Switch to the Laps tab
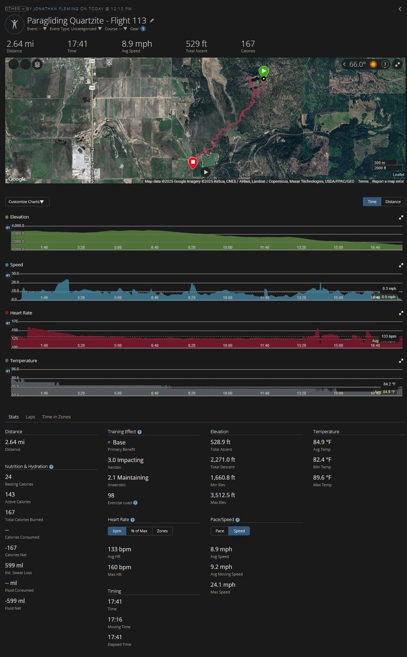The width and height of the screenshot is (407, 657). (30, 417)
